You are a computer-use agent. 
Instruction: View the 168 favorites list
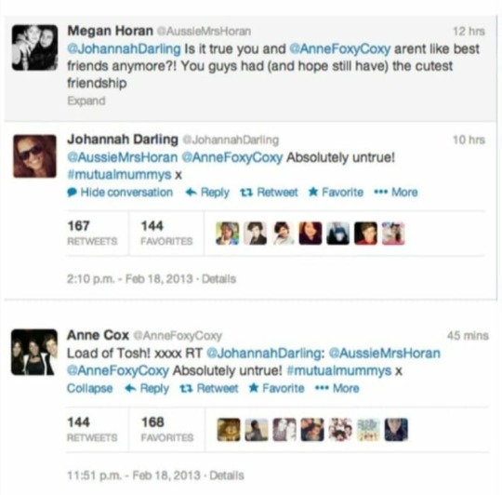(167, 429)
